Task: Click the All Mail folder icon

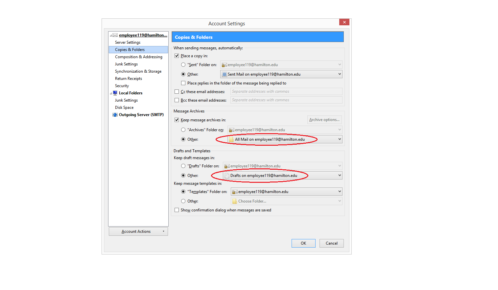Action: click(231, 139)
